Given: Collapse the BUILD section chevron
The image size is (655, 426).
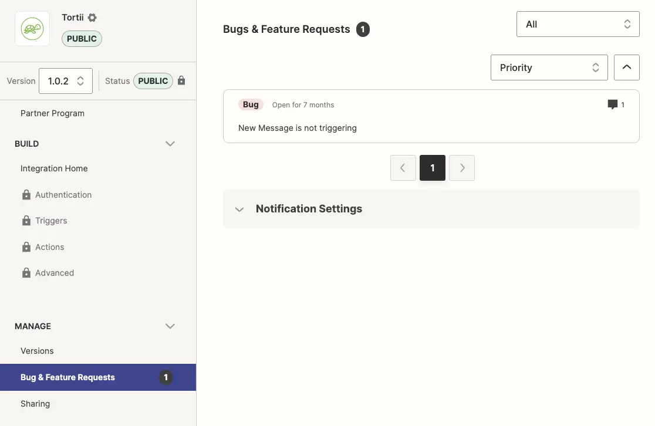Looking at the screenshot, I should pyautogui.click(x=170, y=144).
